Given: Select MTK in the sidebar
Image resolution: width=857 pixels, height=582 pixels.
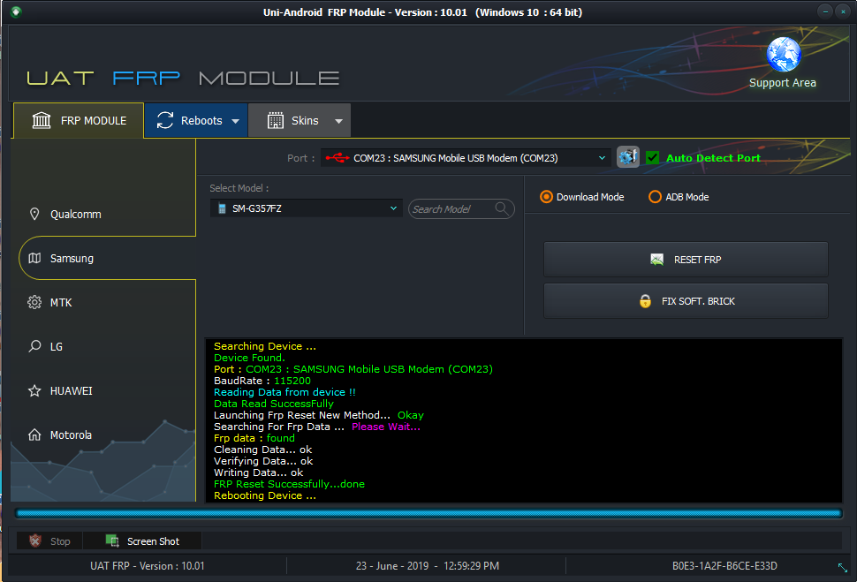Looking at the screenshot, I should [x=103, y=302].
